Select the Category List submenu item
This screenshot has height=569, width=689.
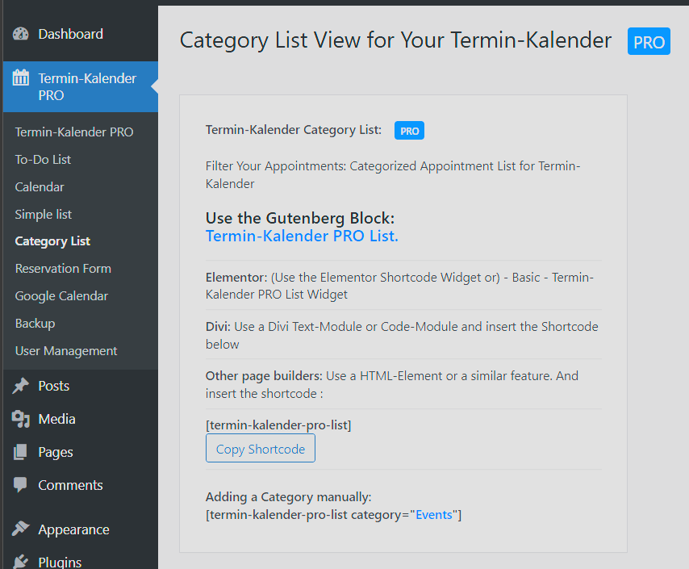pos(52,241)
